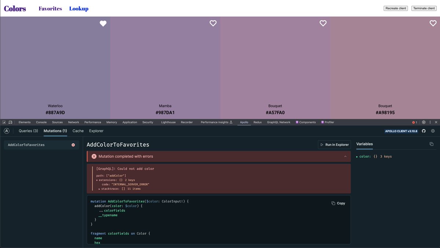The height and width of the screenshot is (248, 440).
Task: Favorite the Bouquet #A57FA0 color heart
Action: coord(323,23)
